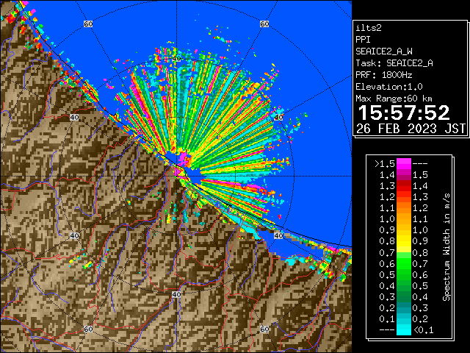Select the 'PPI' scan type label
Screen dimensions: 470x353
click(363, 40)
